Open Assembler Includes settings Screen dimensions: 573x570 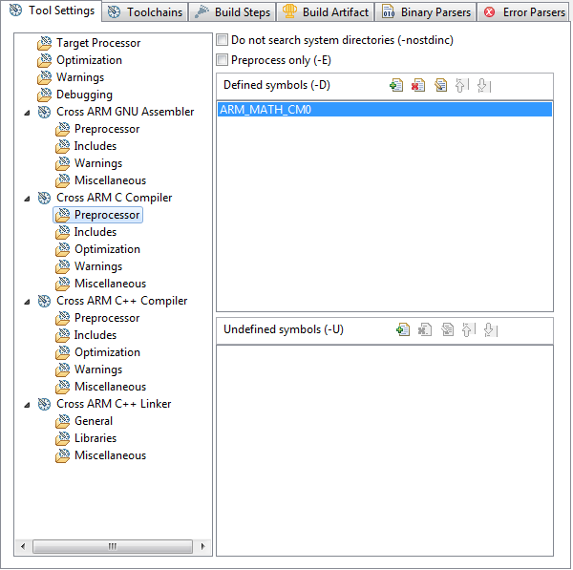[x=86, y=146]
